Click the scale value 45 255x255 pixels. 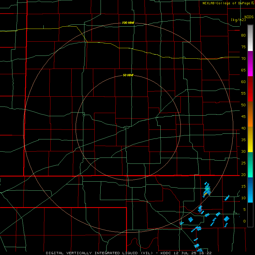[x=243, y=117]
